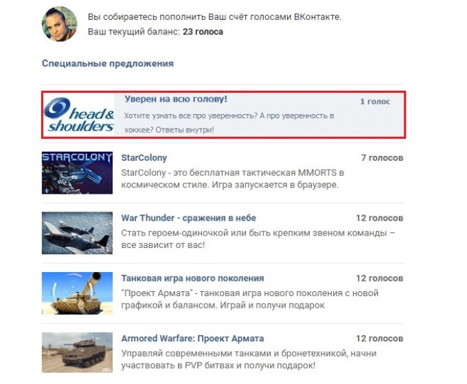The height and width of the screenshot is (384, 467).
Task: Click the '1 голос' reward label
Action: [x=375, y=102]
